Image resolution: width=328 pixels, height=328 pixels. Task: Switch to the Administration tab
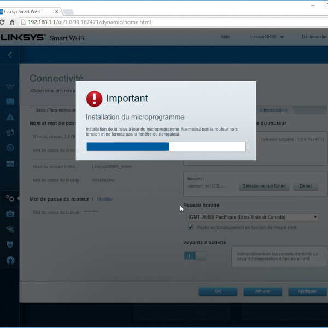coord(273,110)
